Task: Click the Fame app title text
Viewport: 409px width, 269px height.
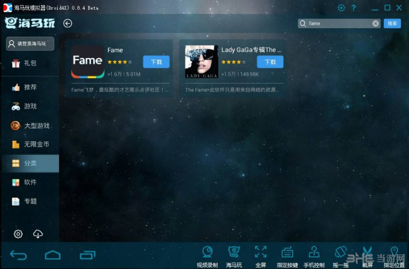Action: coord(115,50)
